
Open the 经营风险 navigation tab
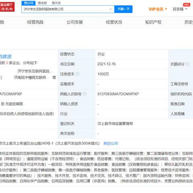click(35, 22)
